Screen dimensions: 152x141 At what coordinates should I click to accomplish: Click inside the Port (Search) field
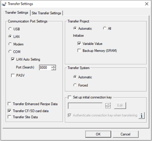click(x=45, y=67)
